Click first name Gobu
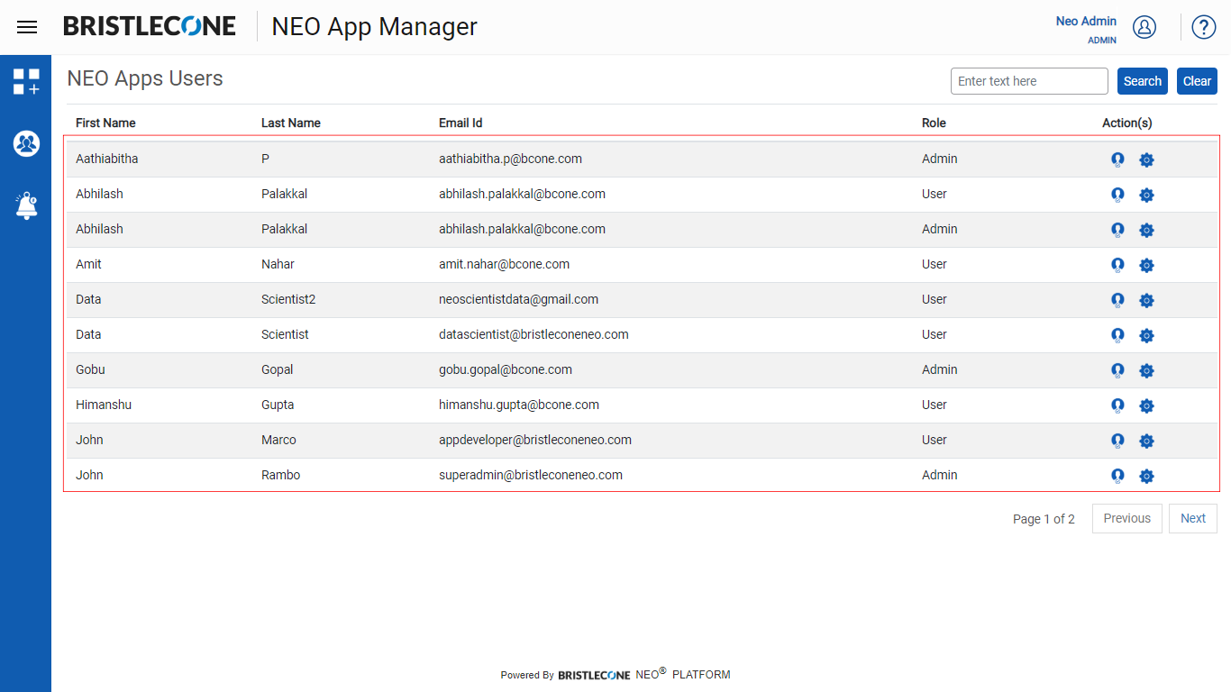This screenshot has height=692, width=1231. 90,369
